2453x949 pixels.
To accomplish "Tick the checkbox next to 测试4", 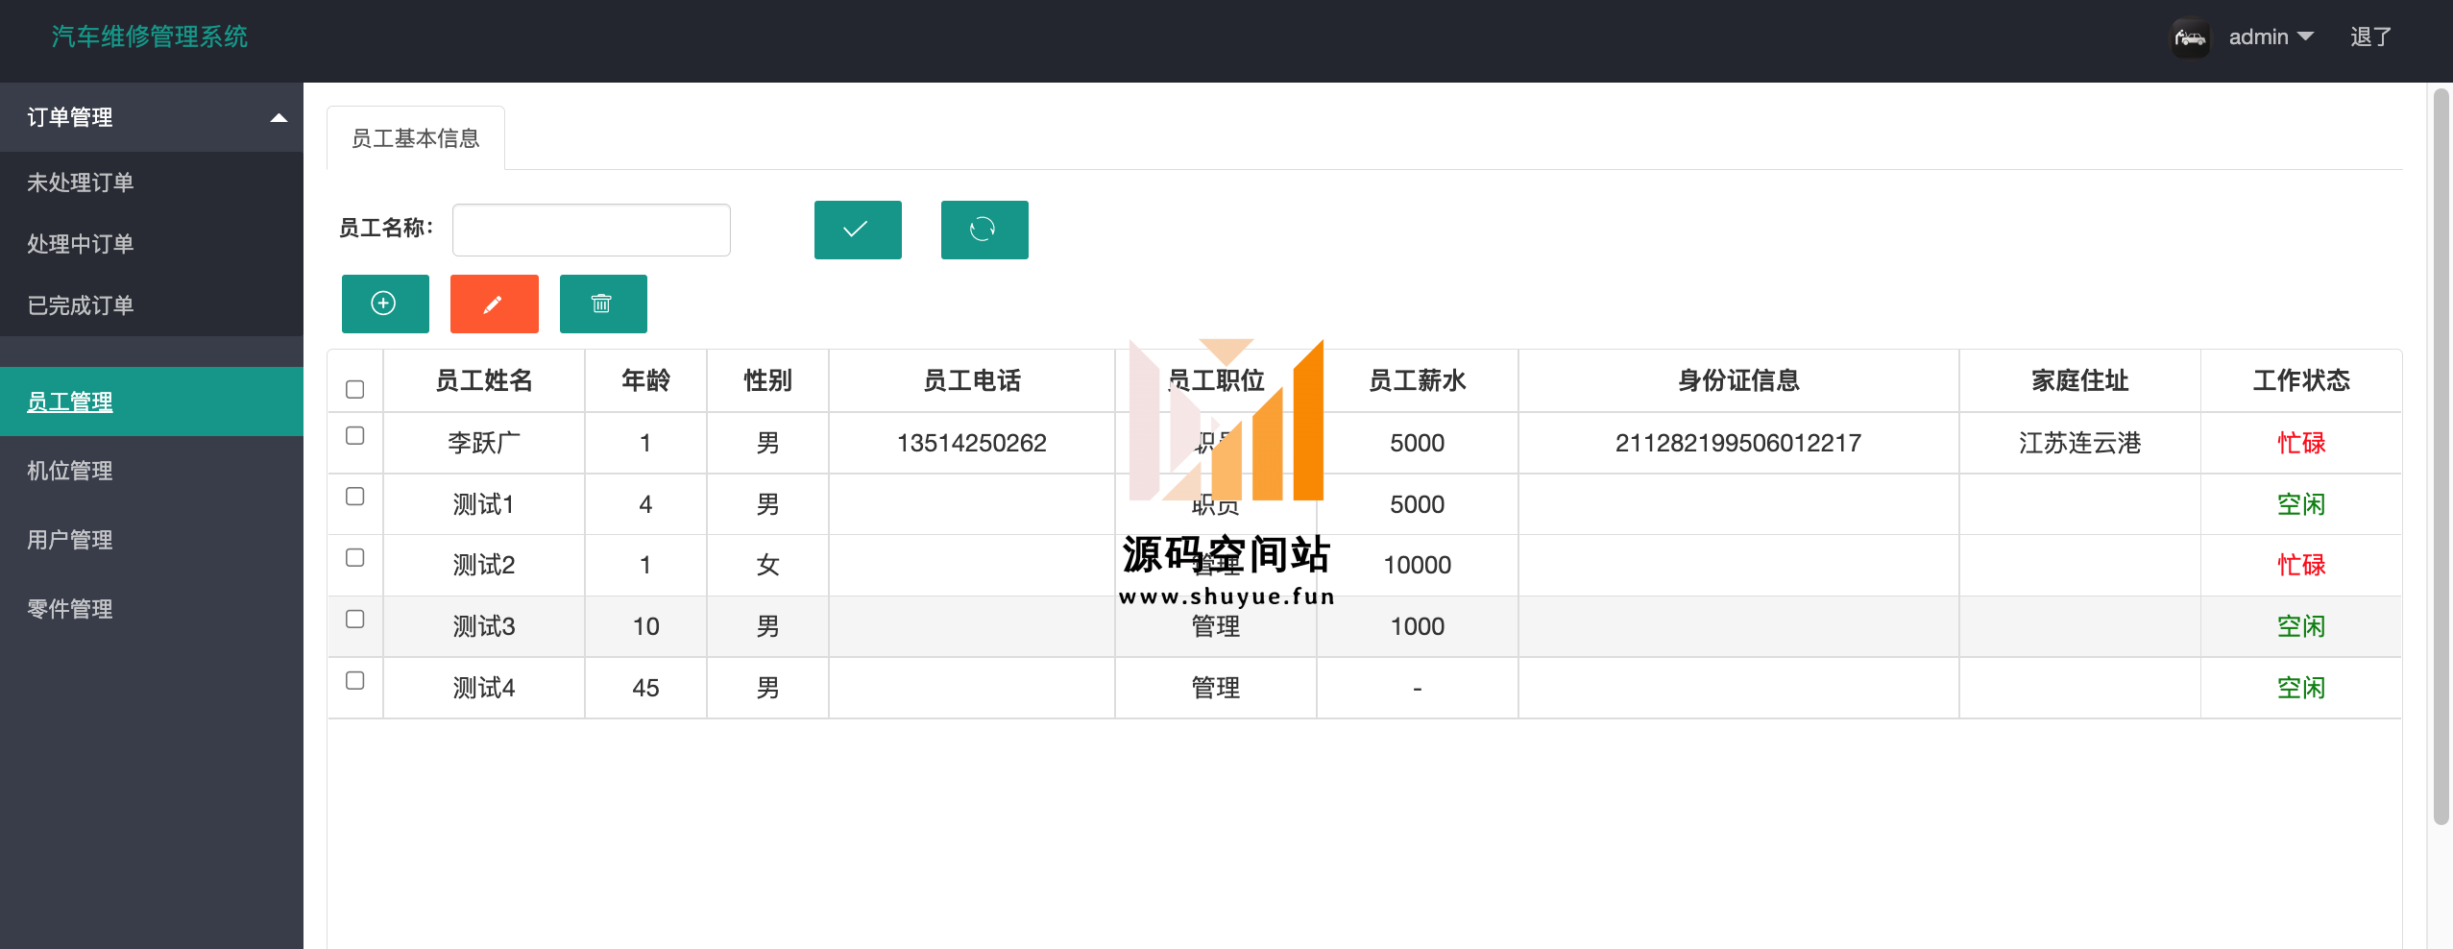I will (354, 681).
